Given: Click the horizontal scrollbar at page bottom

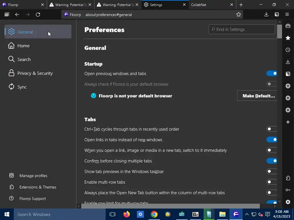Looking at the screenshot, I should (171, 206).
